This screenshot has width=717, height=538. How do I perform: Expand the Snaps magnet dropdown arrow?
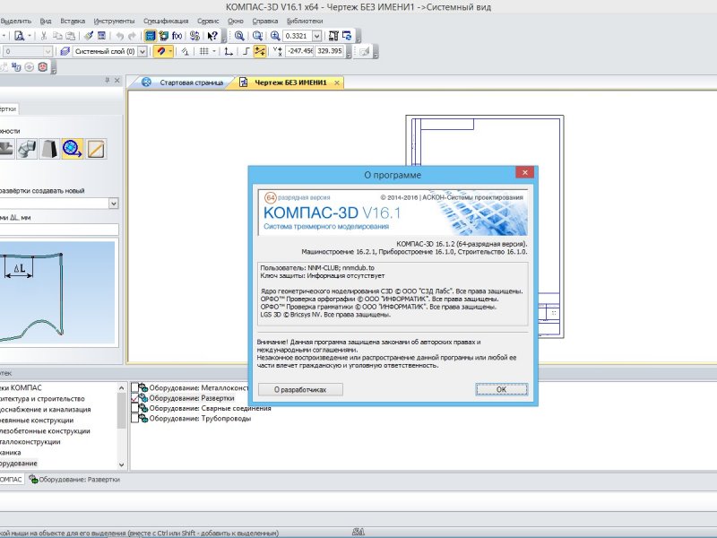click(170, 51)
